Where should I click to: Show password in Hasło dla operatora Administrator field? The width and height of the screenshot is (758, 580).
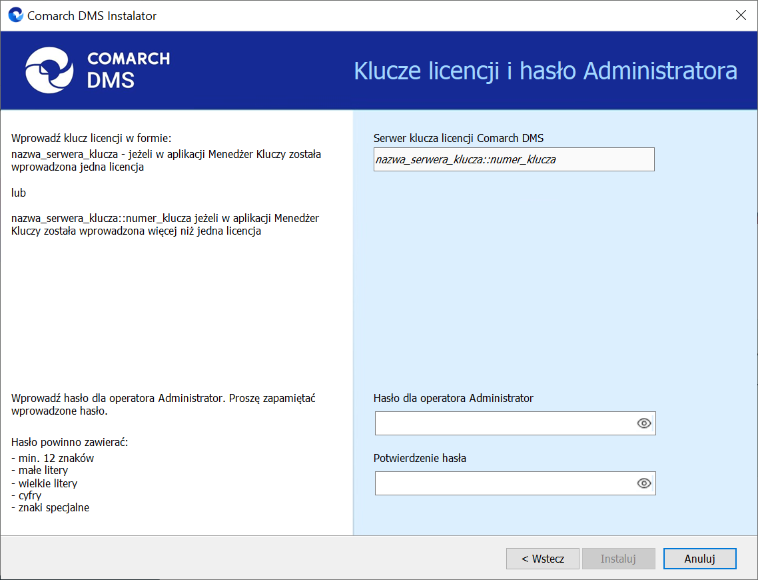point(643,423)
